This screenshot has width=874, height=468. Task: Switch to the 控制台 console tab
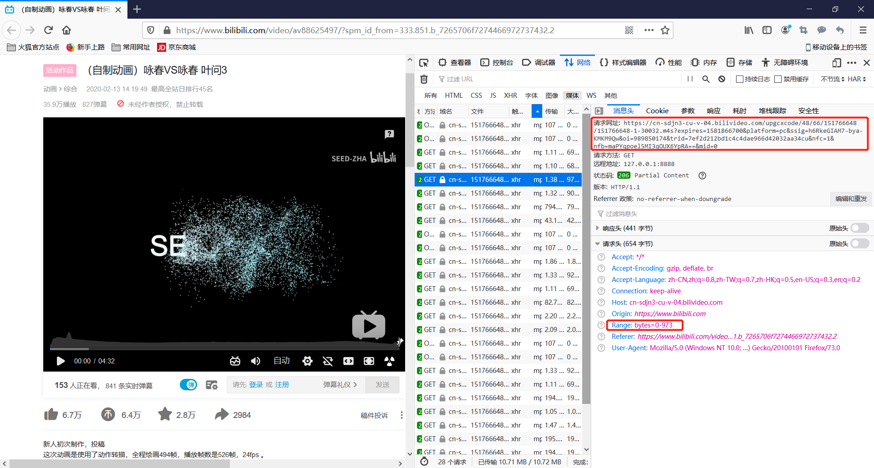pyautogui.click(x=497, y=63)
